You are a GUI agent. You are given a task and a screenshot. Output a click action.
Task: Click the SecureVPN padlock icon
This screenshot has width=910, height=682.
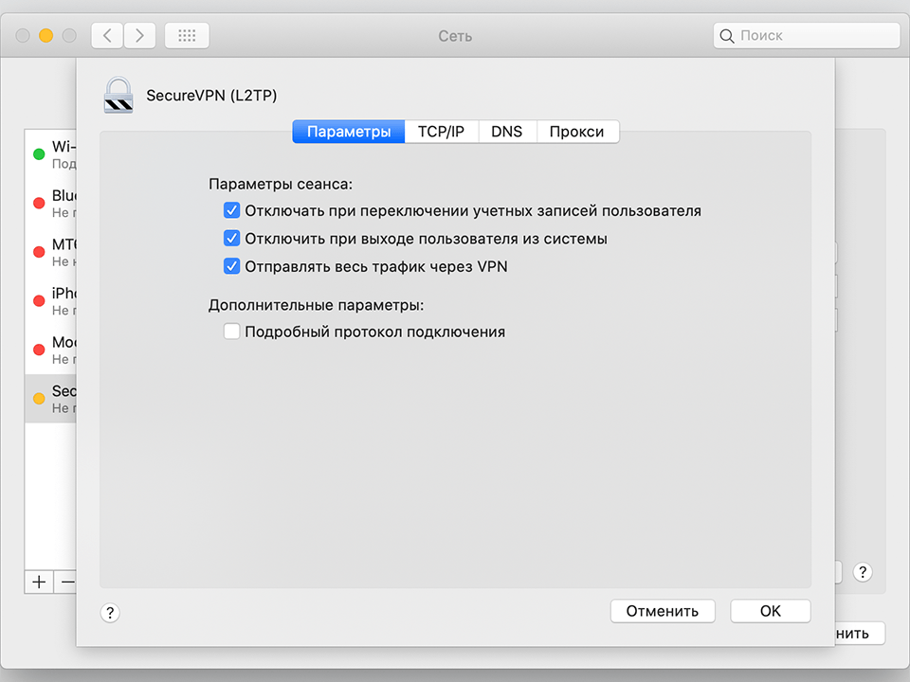pos(118,96)
